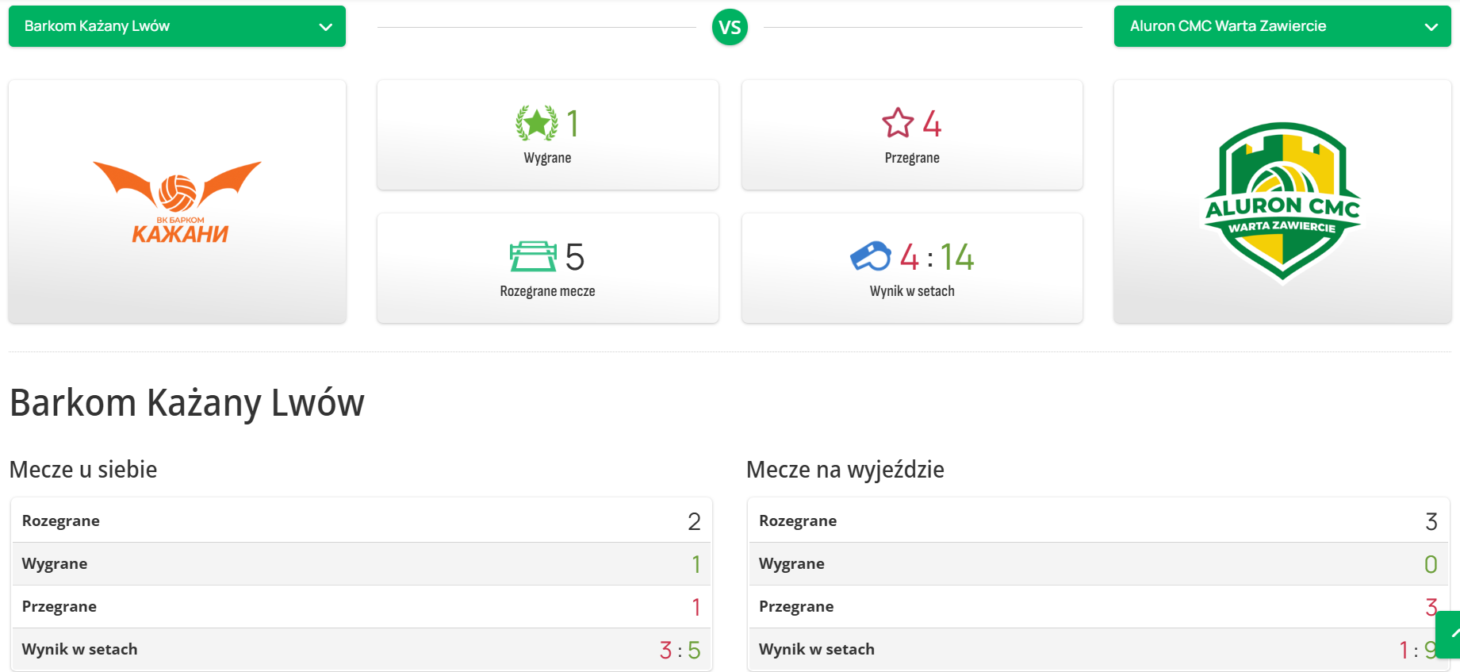Select the Rozegrane mecze label
The width and height of the screenshot is (1460, 672).
pyautogui.click(x=547, y=291)
